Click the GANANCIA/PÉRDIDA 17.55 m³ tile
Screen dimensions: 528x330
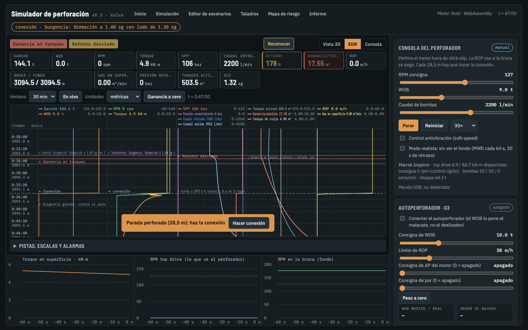click(324, 60)
